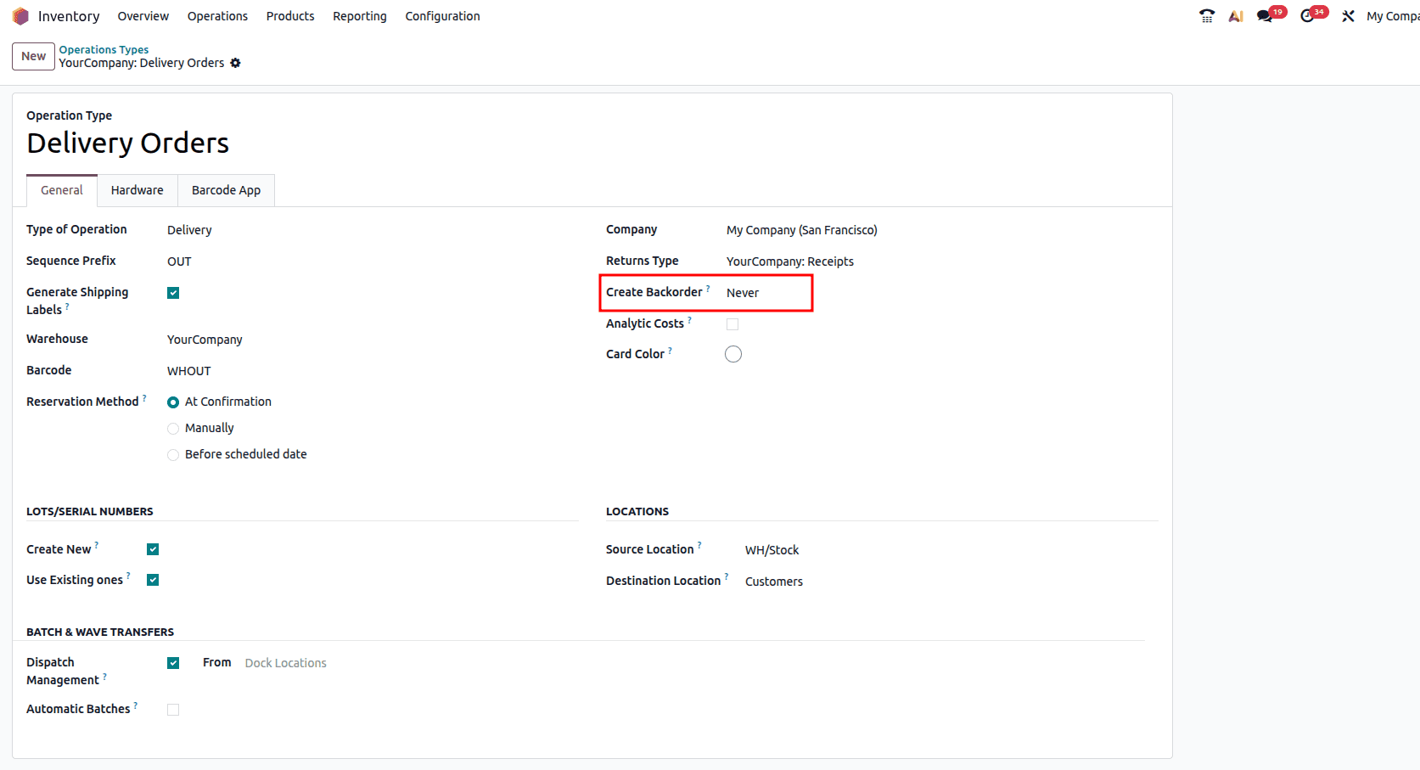Select the Manually reservation radio option
1420x770 pixels.
[x=173, y=429]
